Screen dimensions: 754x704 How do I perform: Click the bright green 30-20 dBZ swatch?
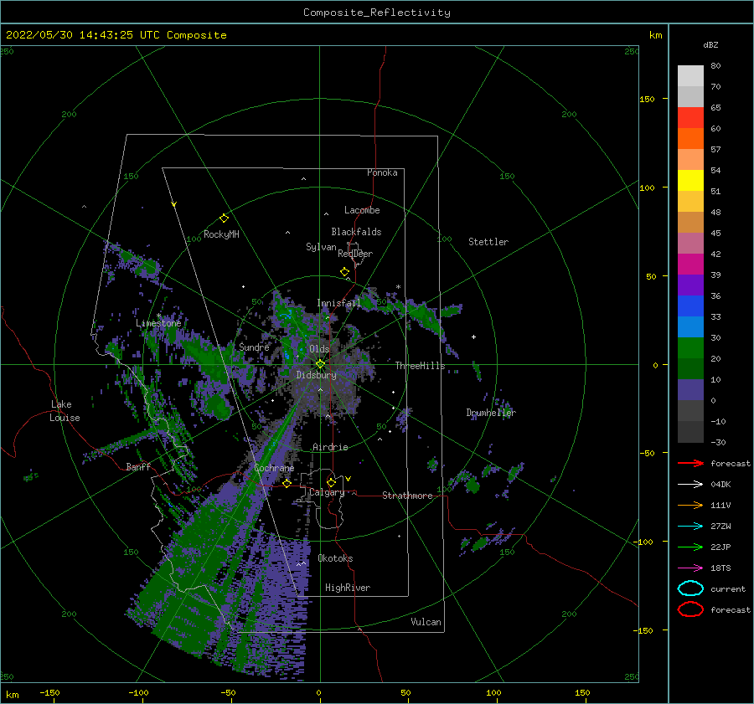point(690,348)
